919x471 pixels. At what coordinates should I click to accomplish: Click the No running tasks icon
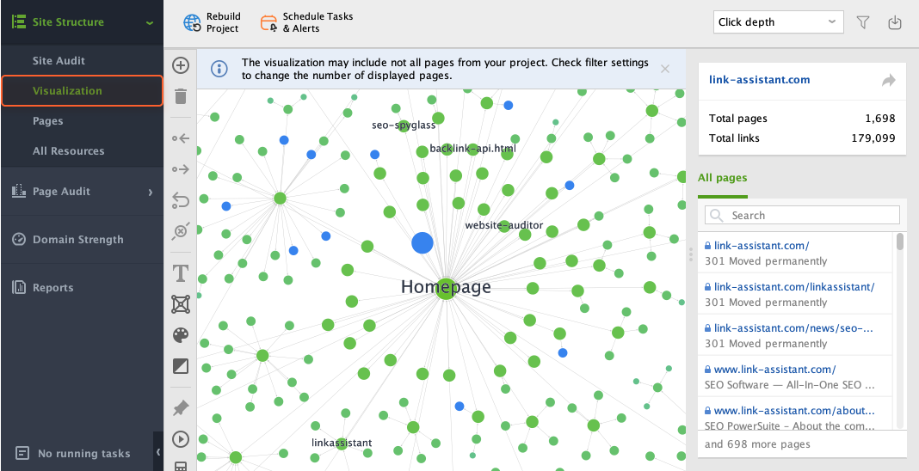(22, 453)
